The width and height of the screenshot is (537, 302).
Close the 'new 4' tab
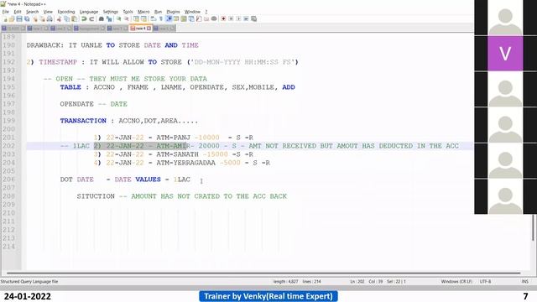pyautogui.click(x=149, y=29)
